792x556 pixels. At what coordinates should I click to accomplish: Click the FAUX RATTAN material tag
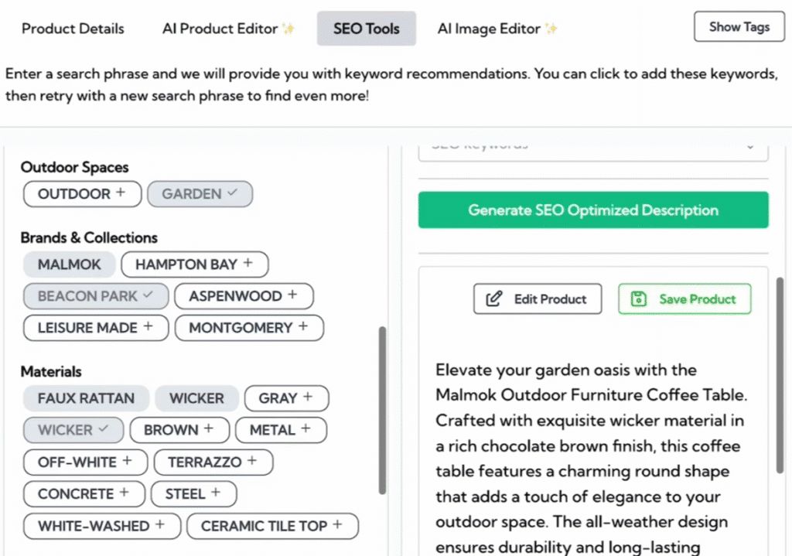[87, 398]
